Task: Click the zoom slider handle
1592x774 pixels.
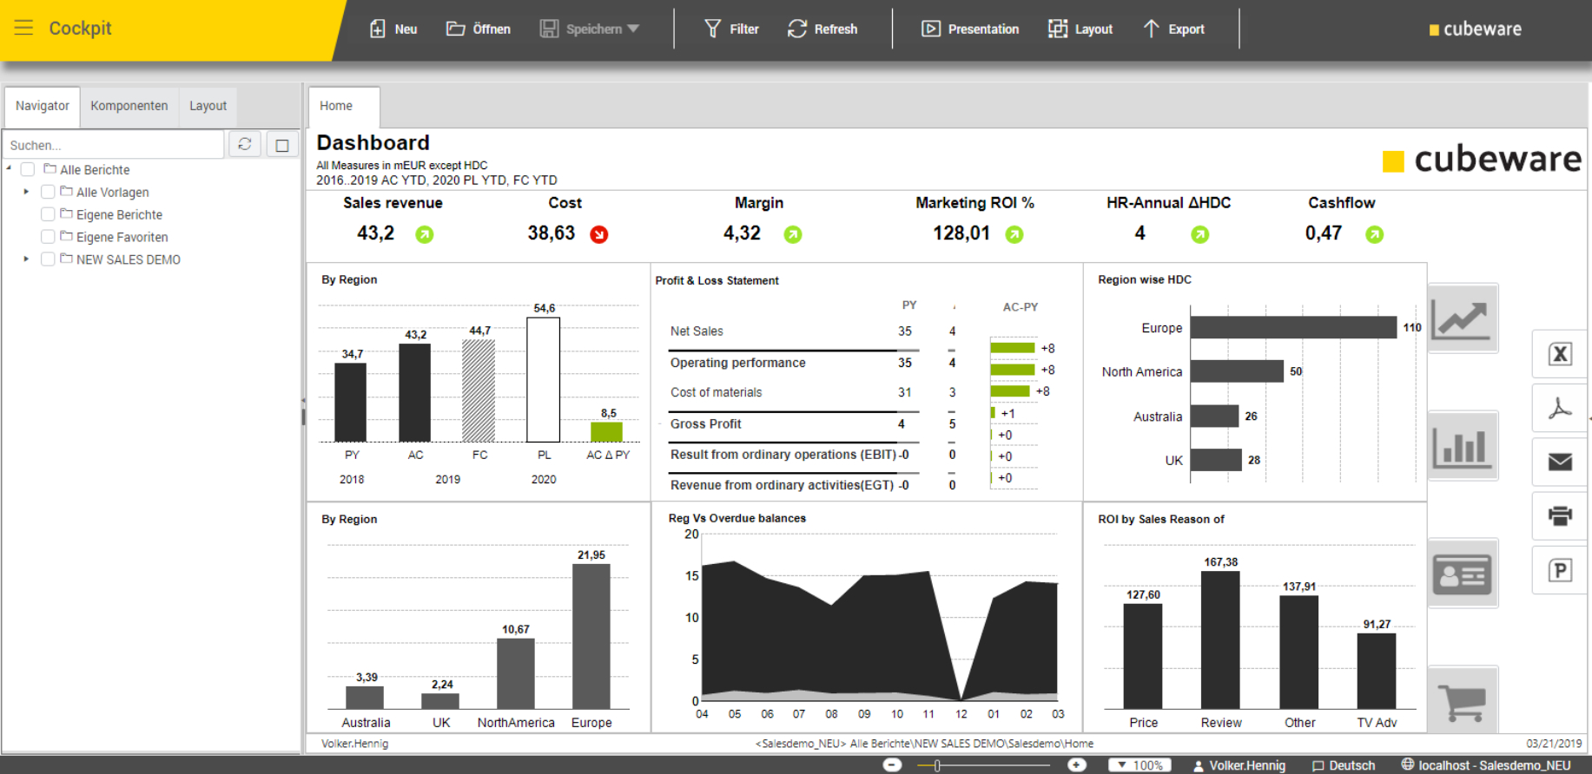Action: pos(937,765)
